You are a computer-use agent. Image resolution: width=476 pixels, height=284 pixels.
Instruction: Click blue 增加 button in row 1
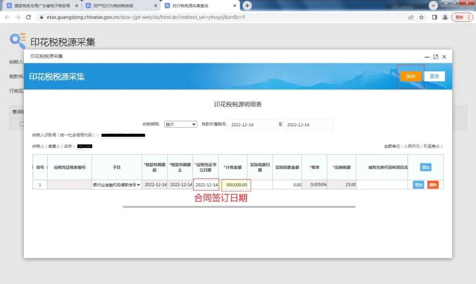(x=418, y=185)
